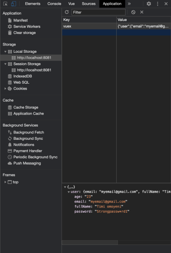The width and height of the screenshot is (171, 253).
Task: Click the Clear storage trash icon
Action: tap(10, 33)
